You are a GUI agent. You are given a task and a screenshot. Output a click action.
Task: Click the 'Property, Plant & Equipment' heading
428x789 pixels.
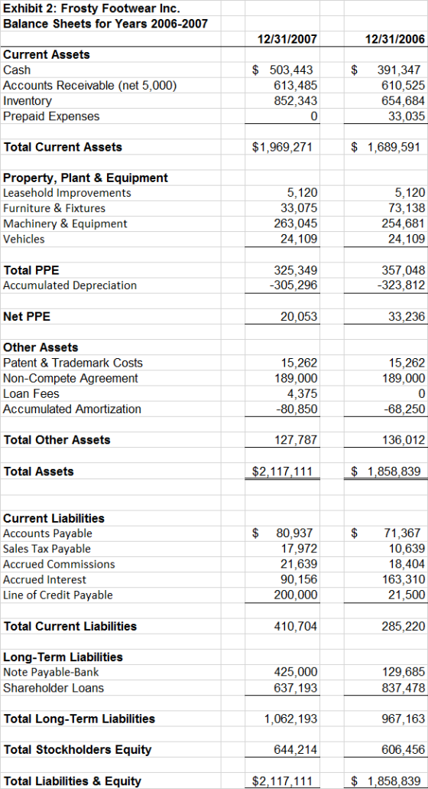(86, 178)
